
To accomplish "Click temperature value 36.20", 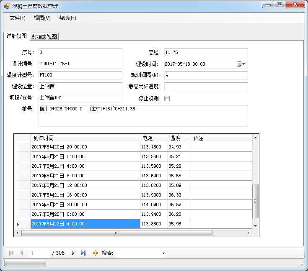I will coord(179,214).
